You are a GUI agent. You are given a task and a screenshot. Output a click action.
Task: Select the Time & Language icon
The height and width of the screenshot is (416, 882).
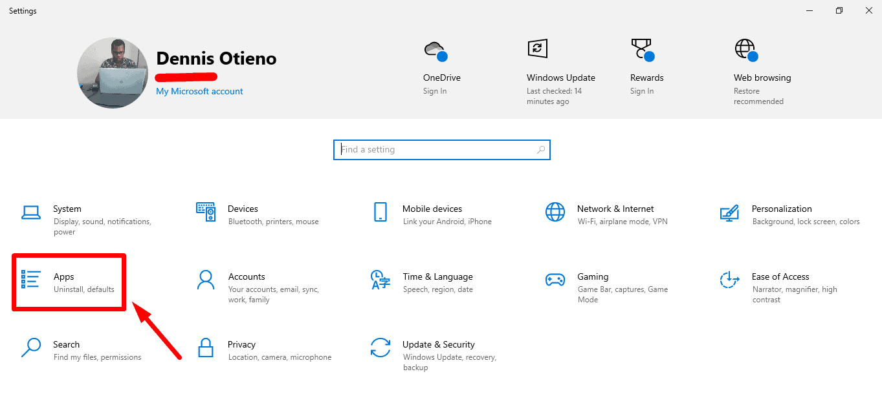point(380,280)
